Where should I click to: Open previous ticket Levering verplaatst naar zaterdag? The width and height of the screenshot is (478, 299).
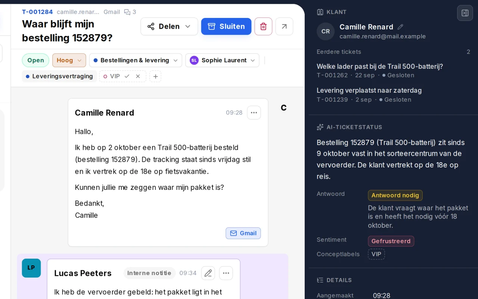click(369, 90)
